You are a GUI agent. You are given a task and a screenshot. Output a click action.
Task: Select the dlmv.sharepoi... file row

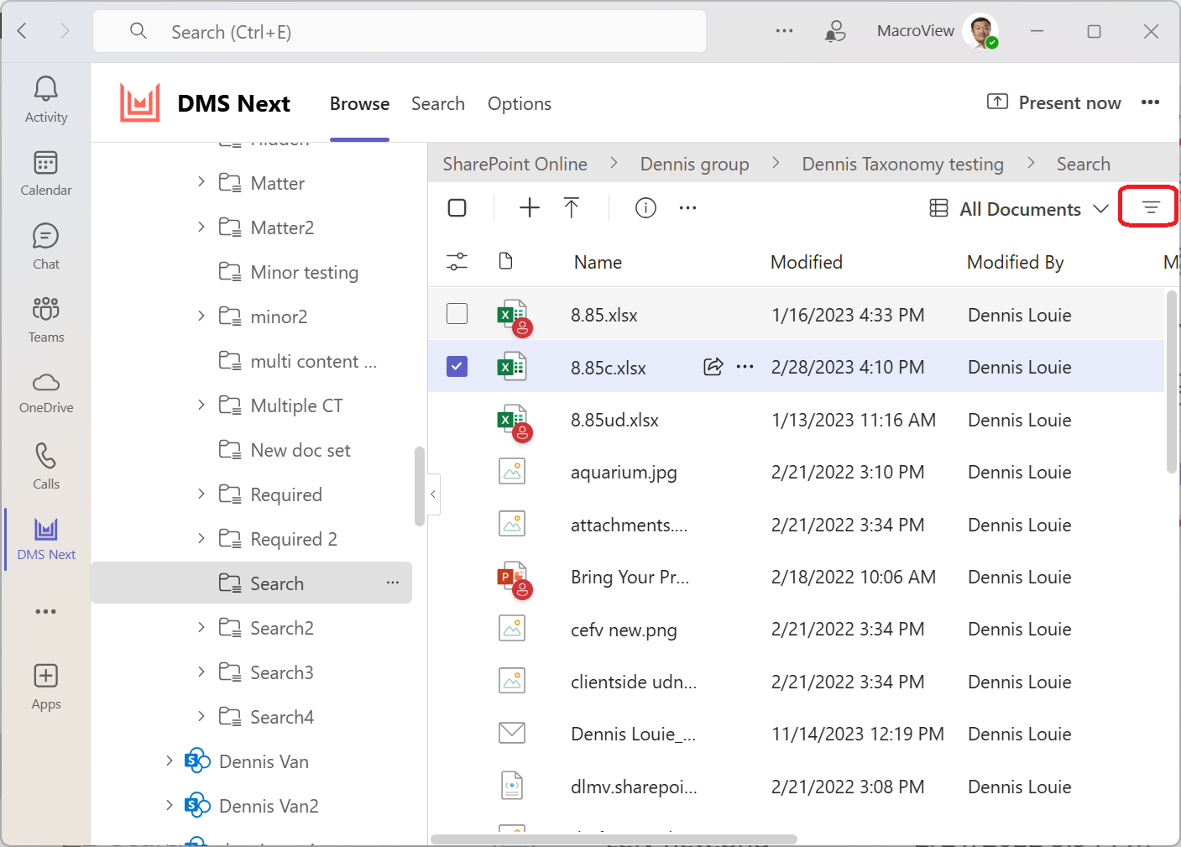coord(796,787)
